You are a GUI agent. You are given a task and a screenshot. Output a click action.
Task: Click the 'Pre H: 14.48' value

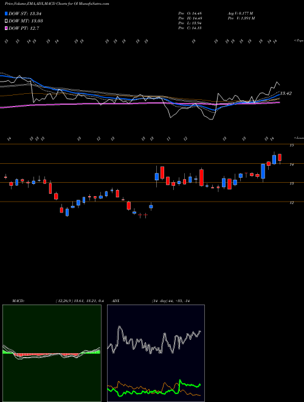coord(190,18)
